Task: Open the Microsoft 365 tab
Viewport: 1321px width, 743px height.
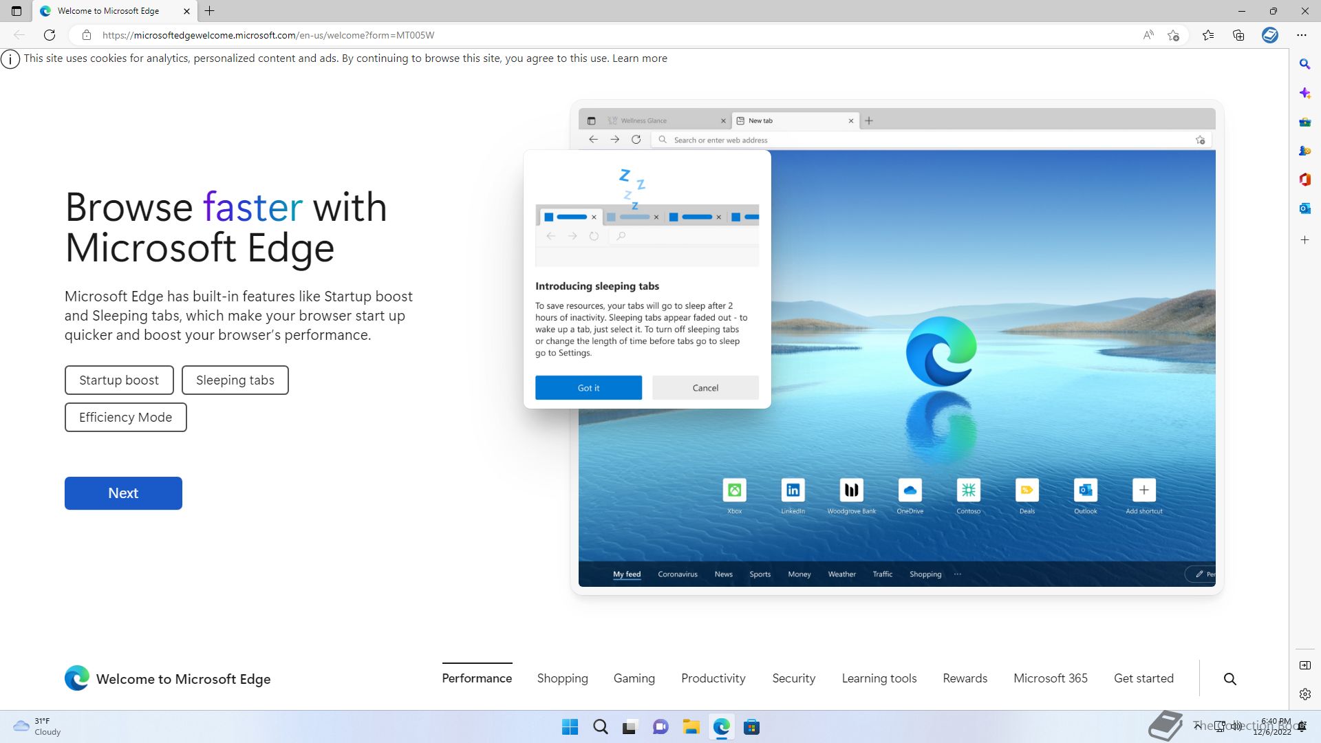Action: click(1050, 678)
